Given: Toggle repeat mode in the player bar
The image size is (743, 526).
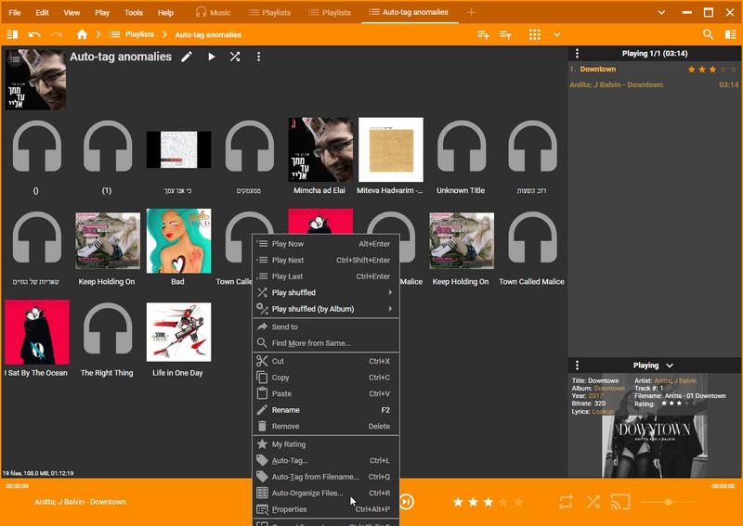Looking at the screenshot, I should tap(566, 502).
